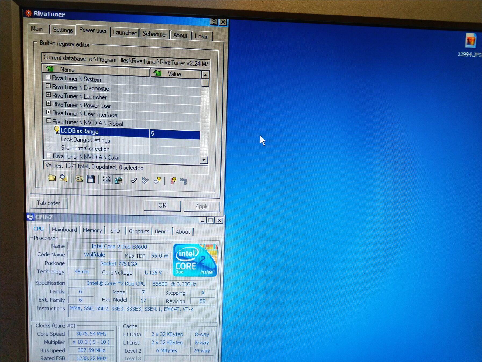Open the Scheduler tab in RivaTuner
Screen dimensions: 482x362
(155, 34)
